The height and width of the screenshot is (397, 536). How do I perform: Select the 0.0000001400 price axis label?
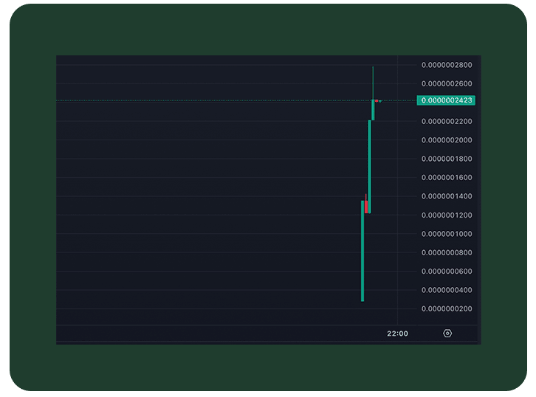[447, 196]
